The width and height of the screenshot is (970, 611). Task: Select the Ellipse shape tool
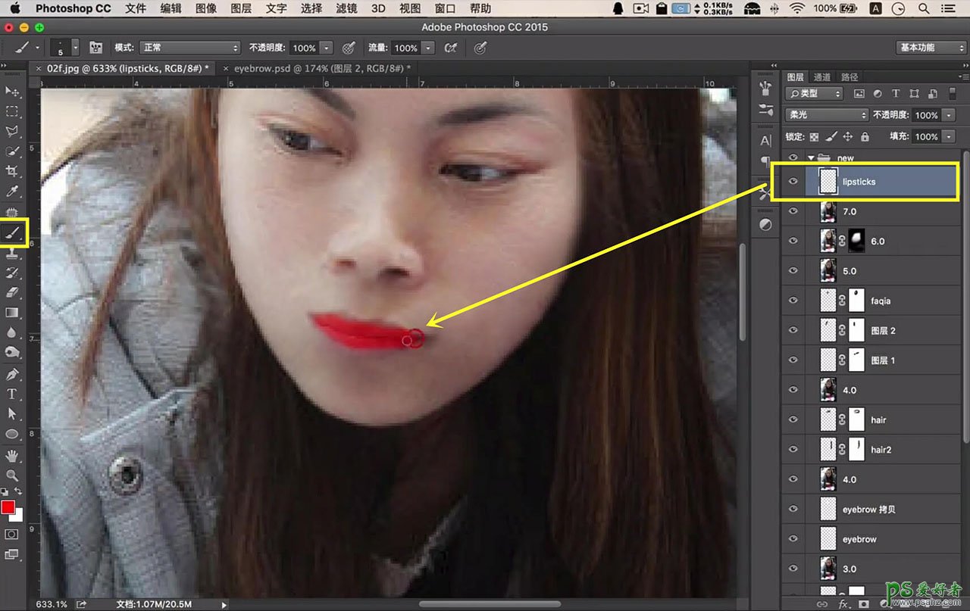point(12,434)
